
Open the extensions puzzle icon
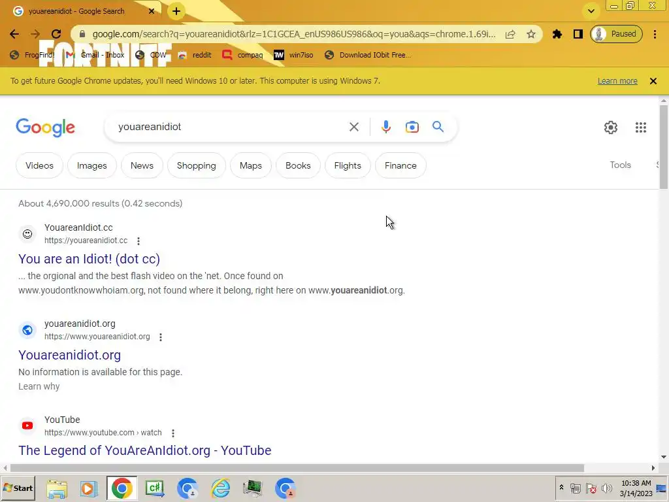tap(557, 34)
